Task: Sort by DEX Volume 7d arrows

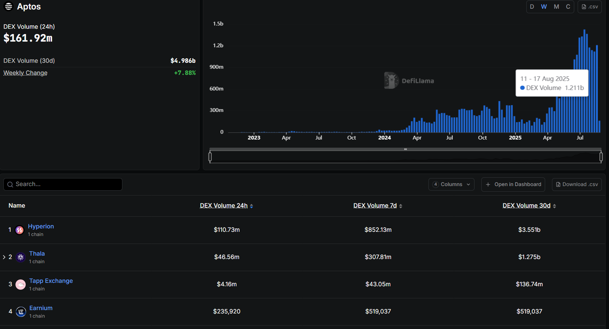Action: tap(401, 206)
